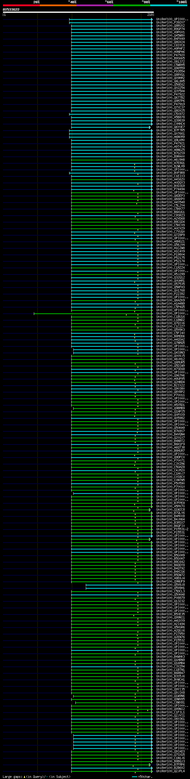The width and height of the screenshot is (190, 779).
Task: Select the UniRef100_Q7XC37 label
Action: (170, 108)
